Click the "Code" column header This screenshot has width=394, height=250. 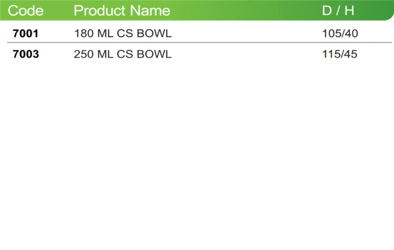coord(26,11)
